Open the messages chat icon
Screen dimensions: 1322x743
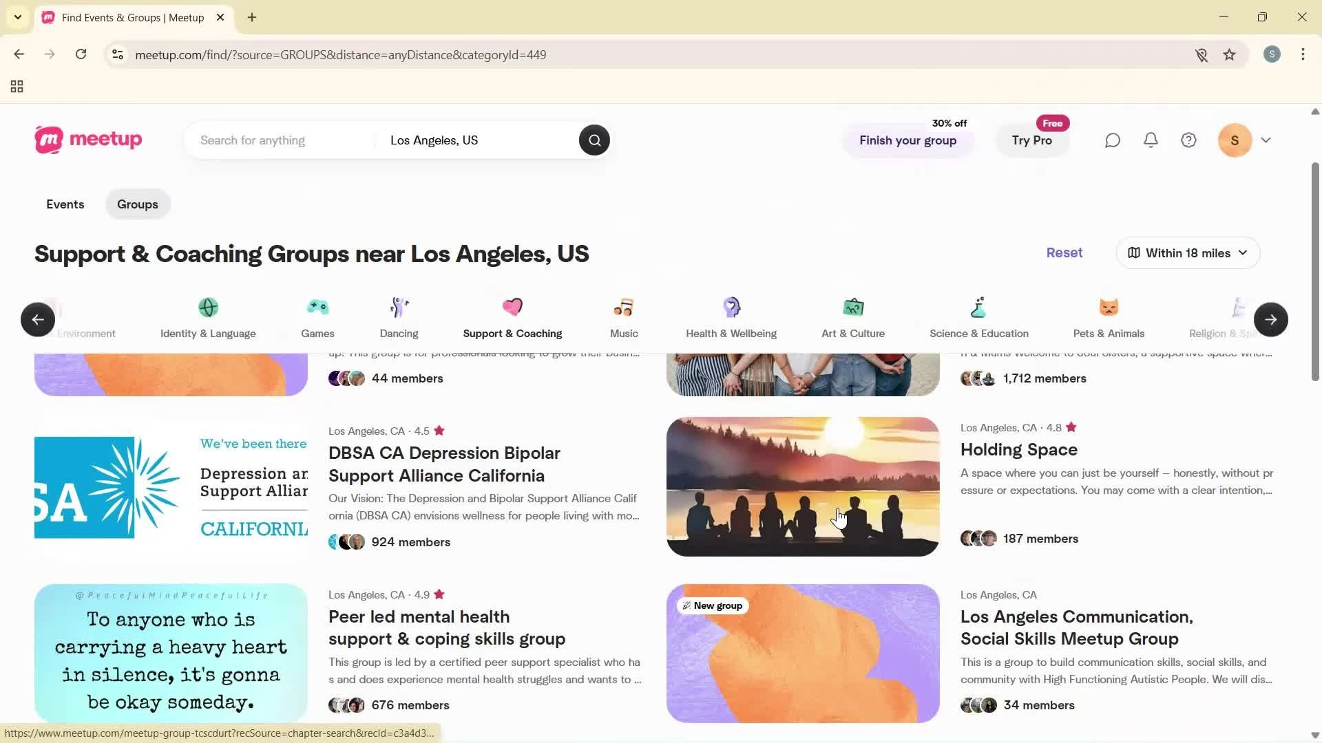1113,140
